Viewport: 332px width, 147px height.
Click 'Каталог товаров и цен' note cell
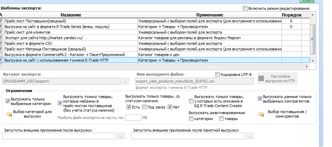coord(210,55)
